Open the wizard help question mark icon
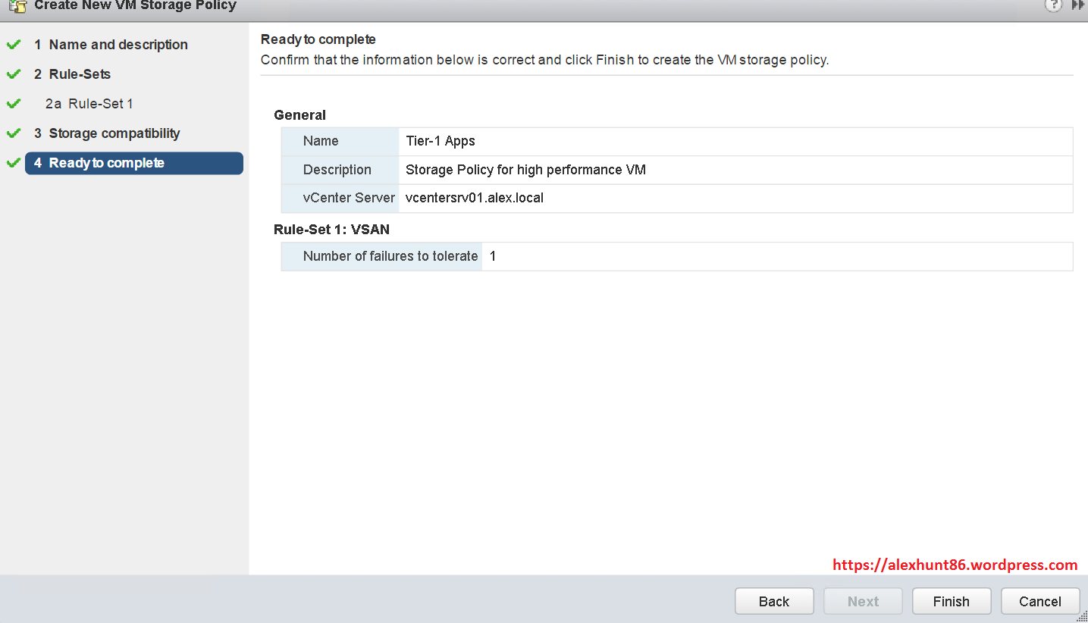 pyautogui.click(x=1053, y=5)
